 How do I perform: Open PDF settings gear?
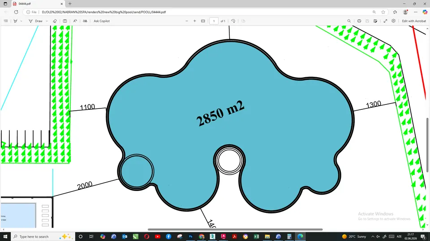(x=394, y=21)
